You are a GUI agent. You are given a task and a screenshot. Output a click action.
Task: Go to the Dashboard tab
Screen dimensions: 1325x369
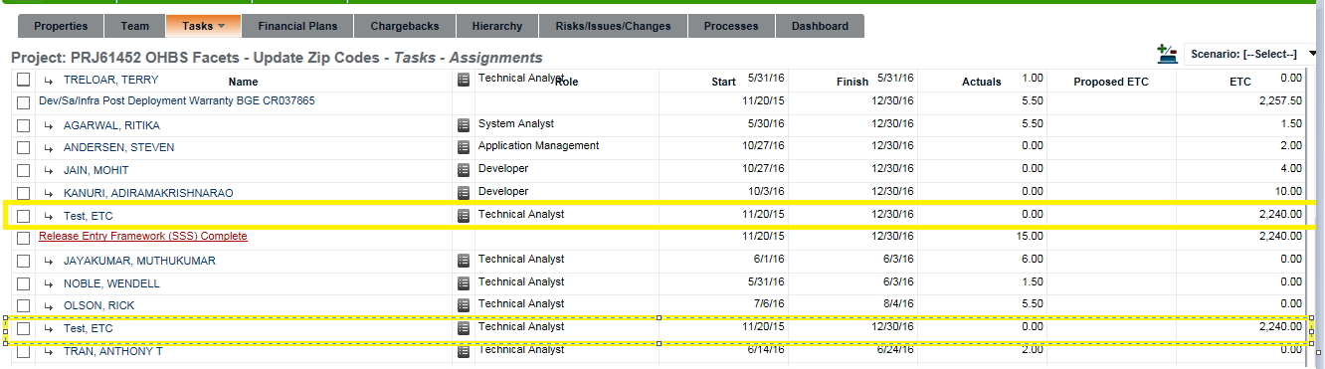click(x=820, y=26)
